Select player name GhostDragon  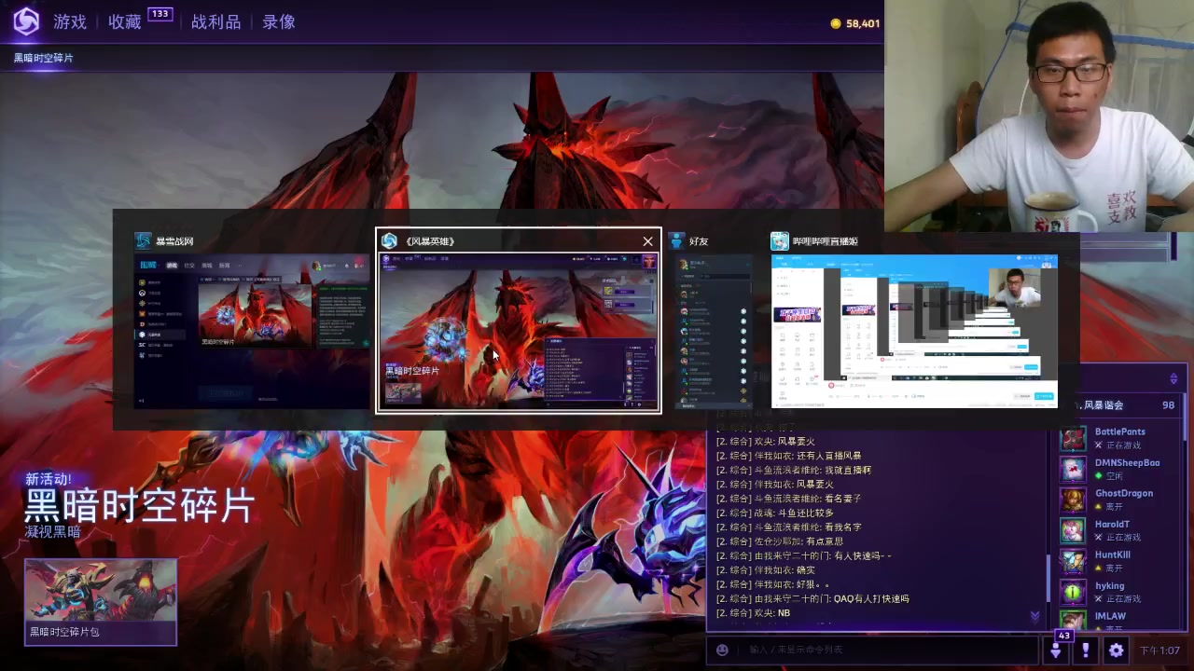pyautogui.click(x=1123, y=493)
